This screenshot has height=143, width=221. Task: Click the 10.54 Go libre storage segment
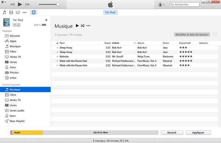coord(100,132)
